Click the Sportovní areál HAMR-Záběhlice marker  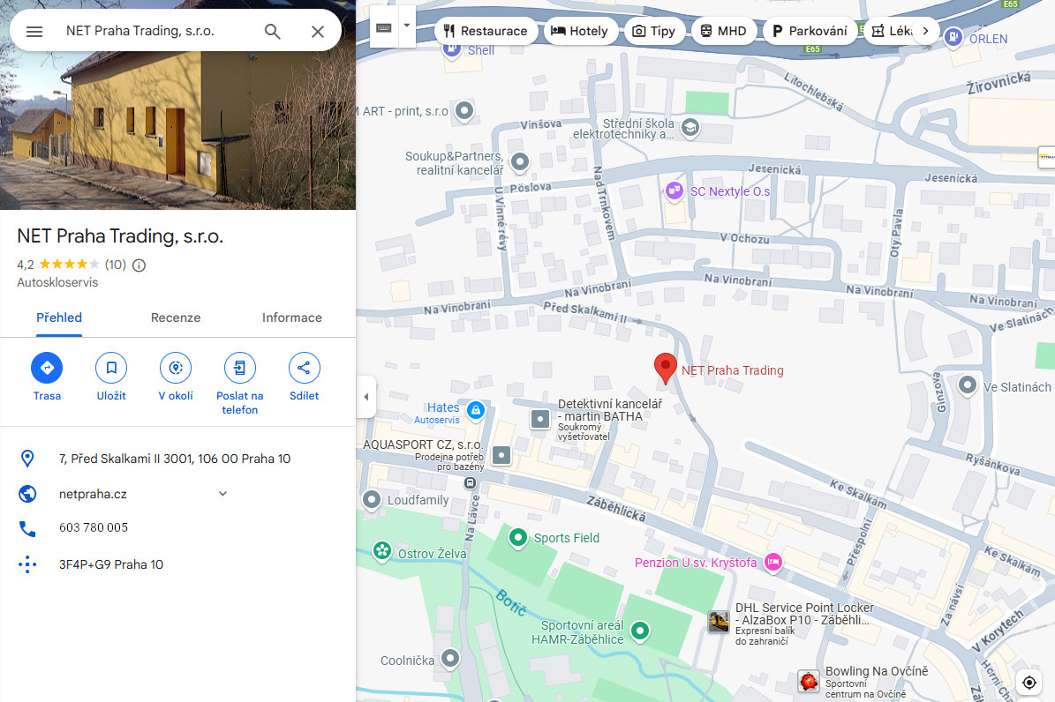(x=640, y=631)
